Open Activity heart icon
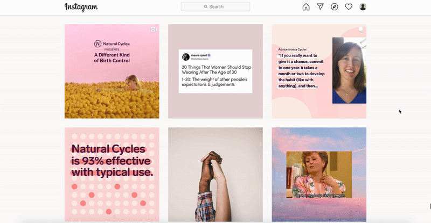This screenshot has width=431, height=223. 349,6
